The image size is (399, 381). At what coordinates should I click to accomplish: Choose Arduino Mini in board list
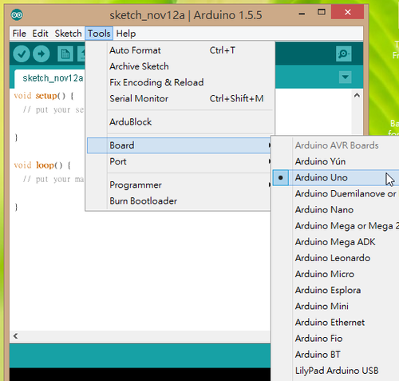pos(336,306)
